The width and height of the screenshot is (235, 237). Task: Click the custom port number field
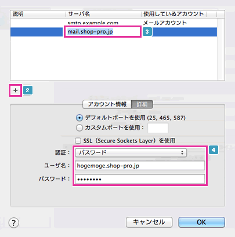tap(158, 128)
